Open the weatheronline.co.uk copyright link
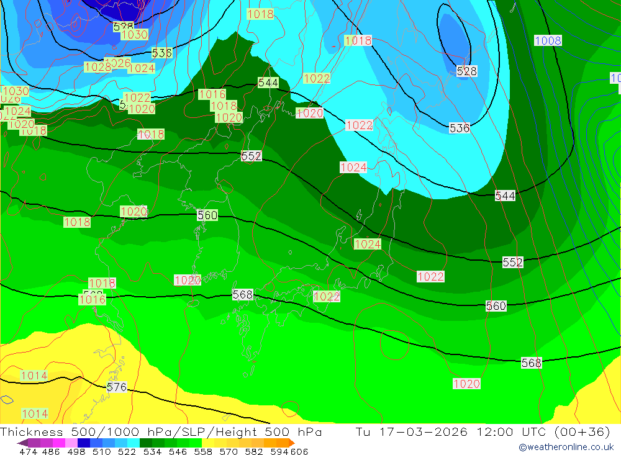This screenshot has height=455, width=621. pyautogui.click(x=566, y=447)
